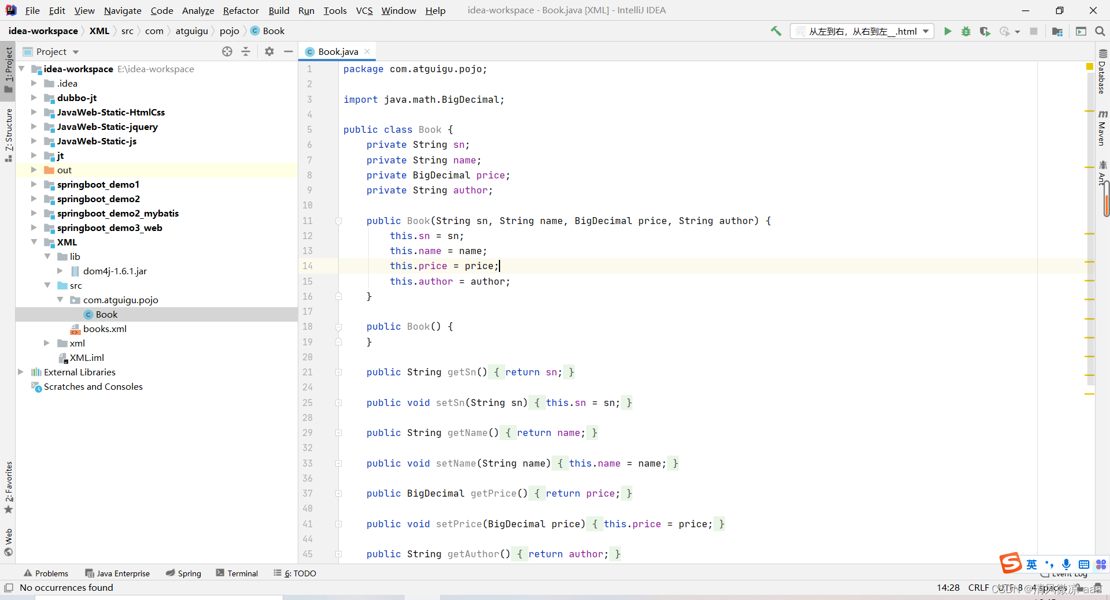Open the 6: TODO tool window
The height and width of the screenshot is (600, 1110).
pos(295,573)
